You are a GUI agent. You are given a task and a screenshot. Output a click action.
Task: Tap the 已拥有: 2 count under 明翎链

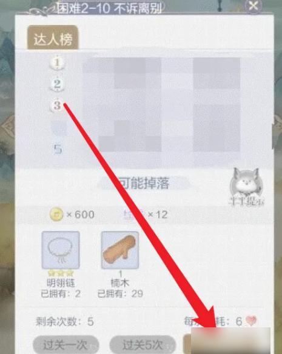(x=61, y=293)
